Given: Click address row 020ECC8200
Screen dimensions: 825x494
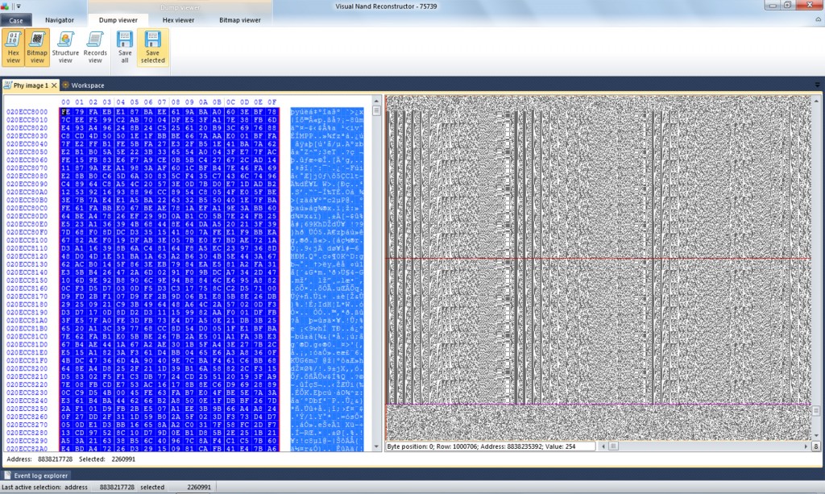Looking at the screenshot, I should click(27, 368).
